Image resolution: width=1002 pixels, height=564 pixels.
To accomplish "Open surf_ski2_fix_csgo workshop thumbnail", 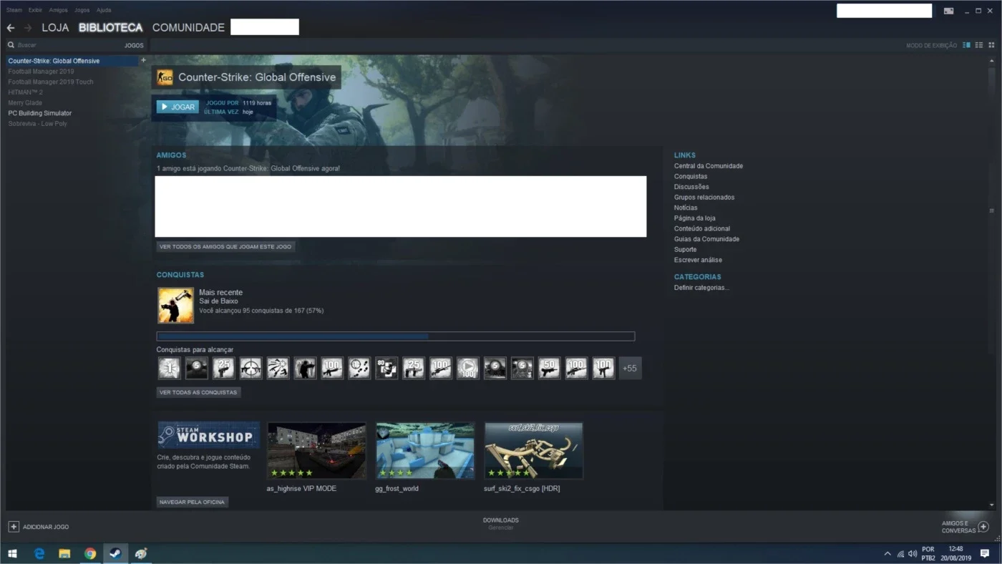I will (x=534, y=450).
